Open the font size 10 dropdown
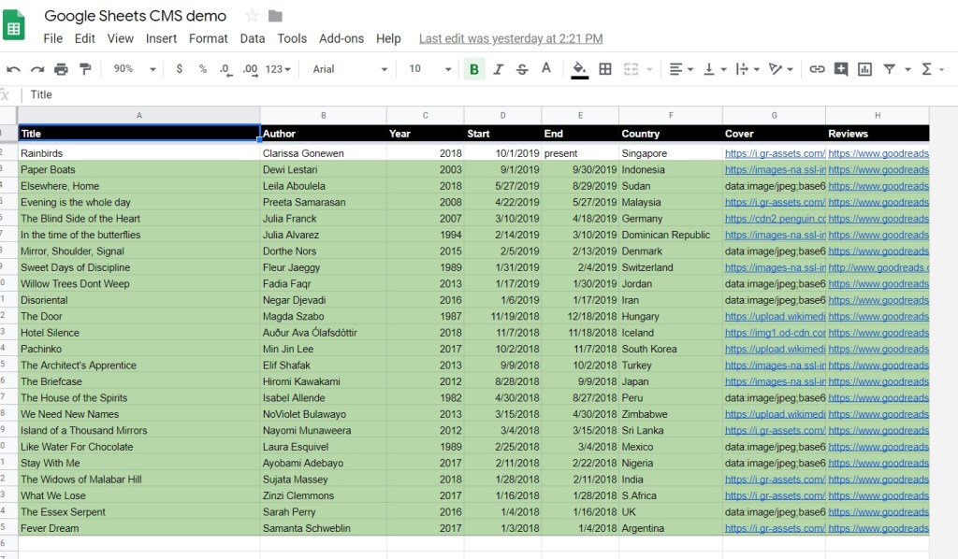Viewport: 958px width, 559px height. [430, 69]
